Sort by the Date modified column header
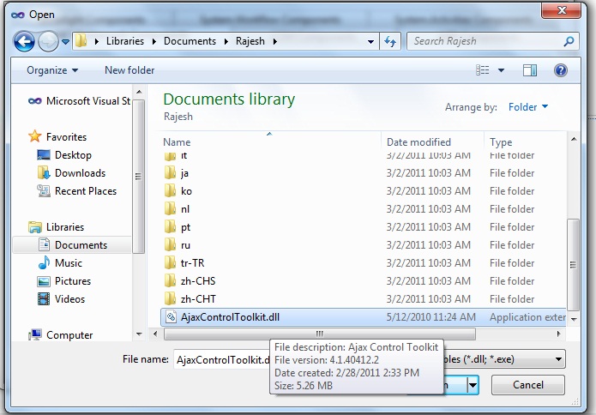The image size is (596, 415). click(x=418, y=142)
